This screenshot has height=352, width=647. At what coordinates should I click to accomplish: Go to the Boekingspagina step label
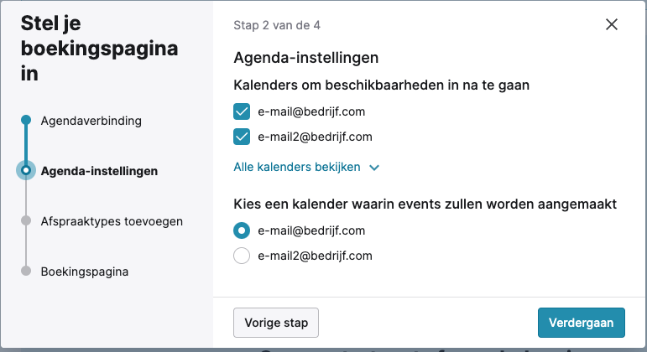85,272
